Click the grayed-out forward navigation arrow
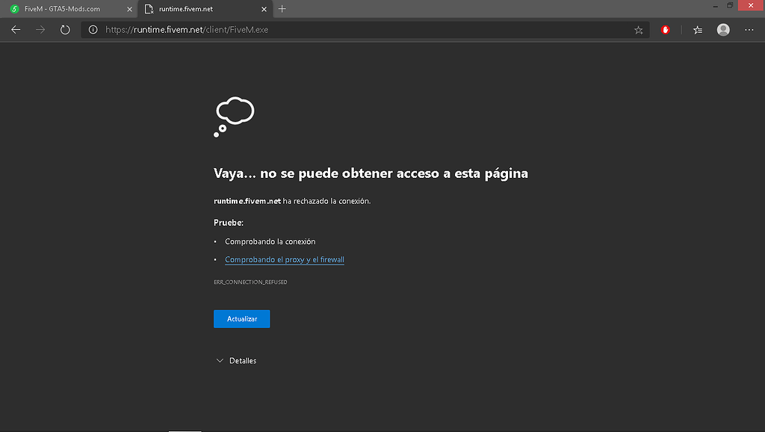Image resolution: width=765 pixels, height=432 pixels. pyautogui.click(x=39, y=30)
